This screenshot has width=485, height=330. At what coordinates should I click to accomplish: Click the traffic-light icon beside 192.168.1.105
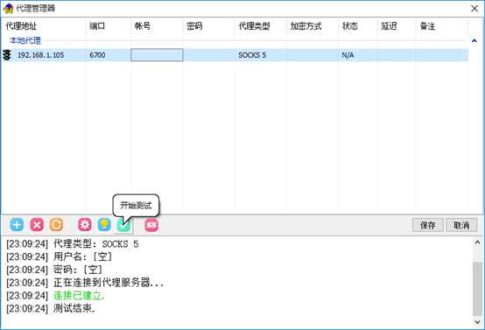click(7, 55)
